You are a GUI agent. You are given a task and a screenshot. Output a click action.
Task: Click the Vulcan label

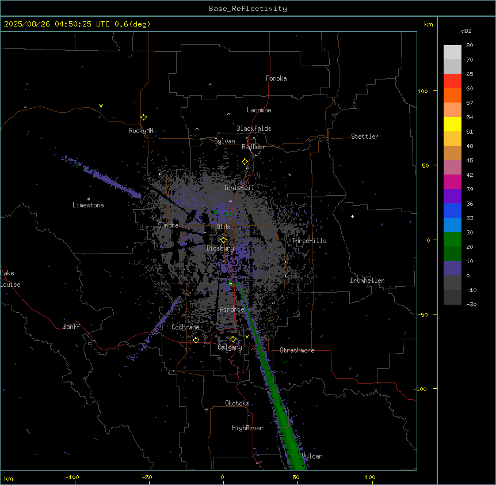tap(312, 456)
